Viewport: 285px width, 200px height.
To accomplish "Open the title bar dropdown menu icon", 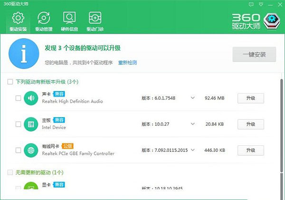I will point(261,5).
